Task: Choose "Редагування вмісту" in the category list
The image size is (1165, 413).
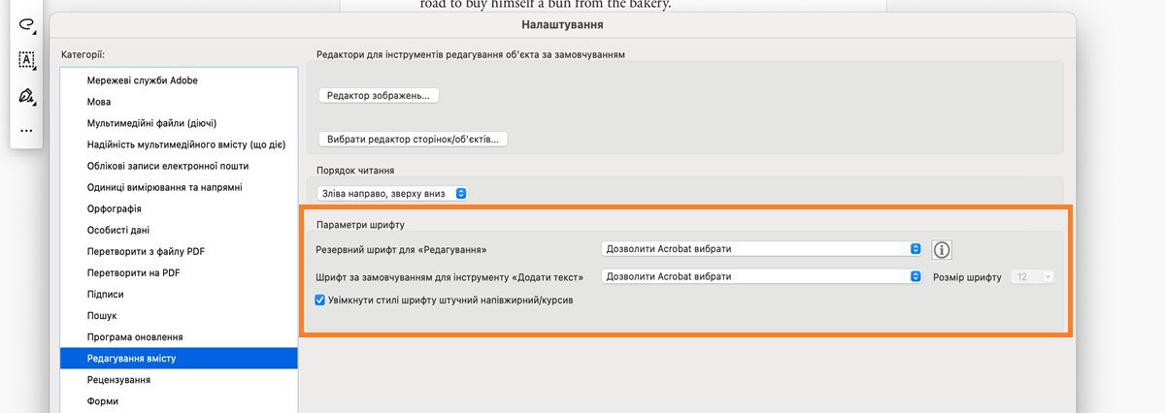Action: 131,359
